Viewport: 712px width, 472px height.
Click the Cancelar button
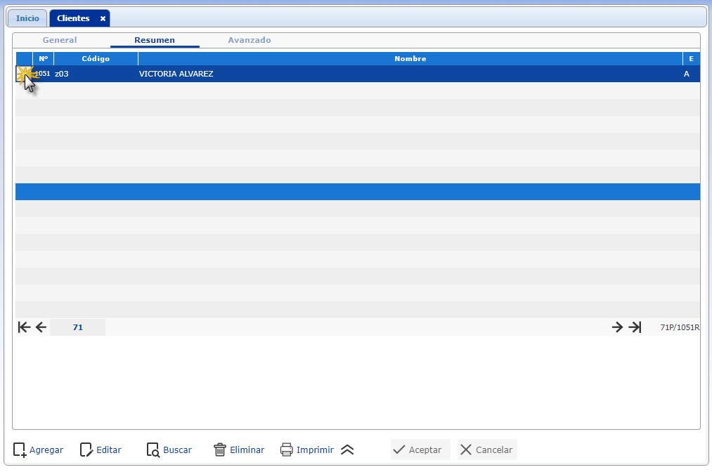487,450
